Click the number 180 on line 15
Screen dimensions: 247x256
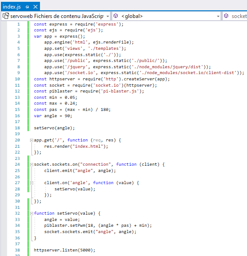point(104,110)
